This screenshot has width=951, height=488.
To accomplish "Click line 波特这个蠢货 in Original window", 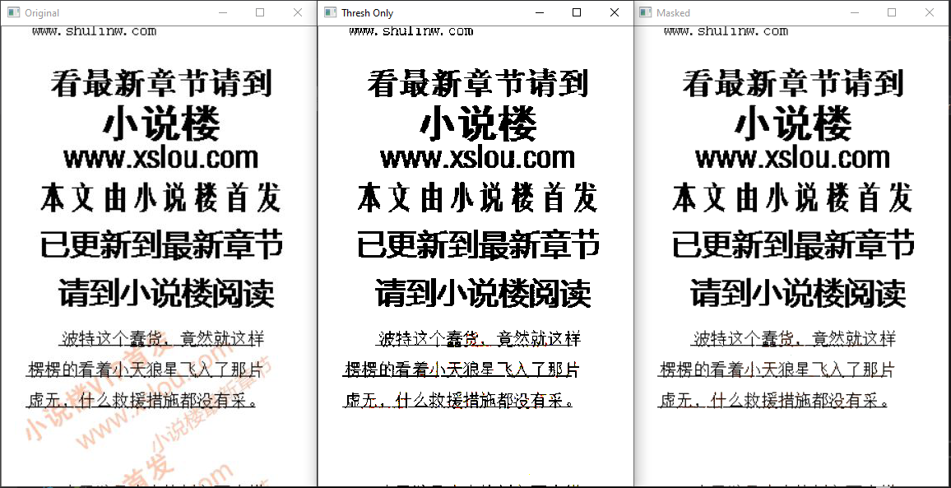I will tap(161, 339).
